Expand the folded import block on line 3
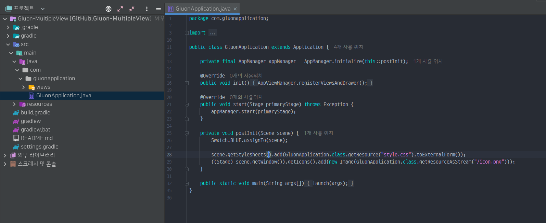This screenshot has height=223, width=546. (187, 33)
